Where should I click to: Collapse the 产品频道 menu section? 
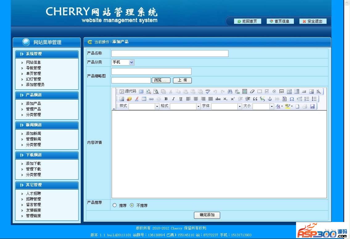47,95
